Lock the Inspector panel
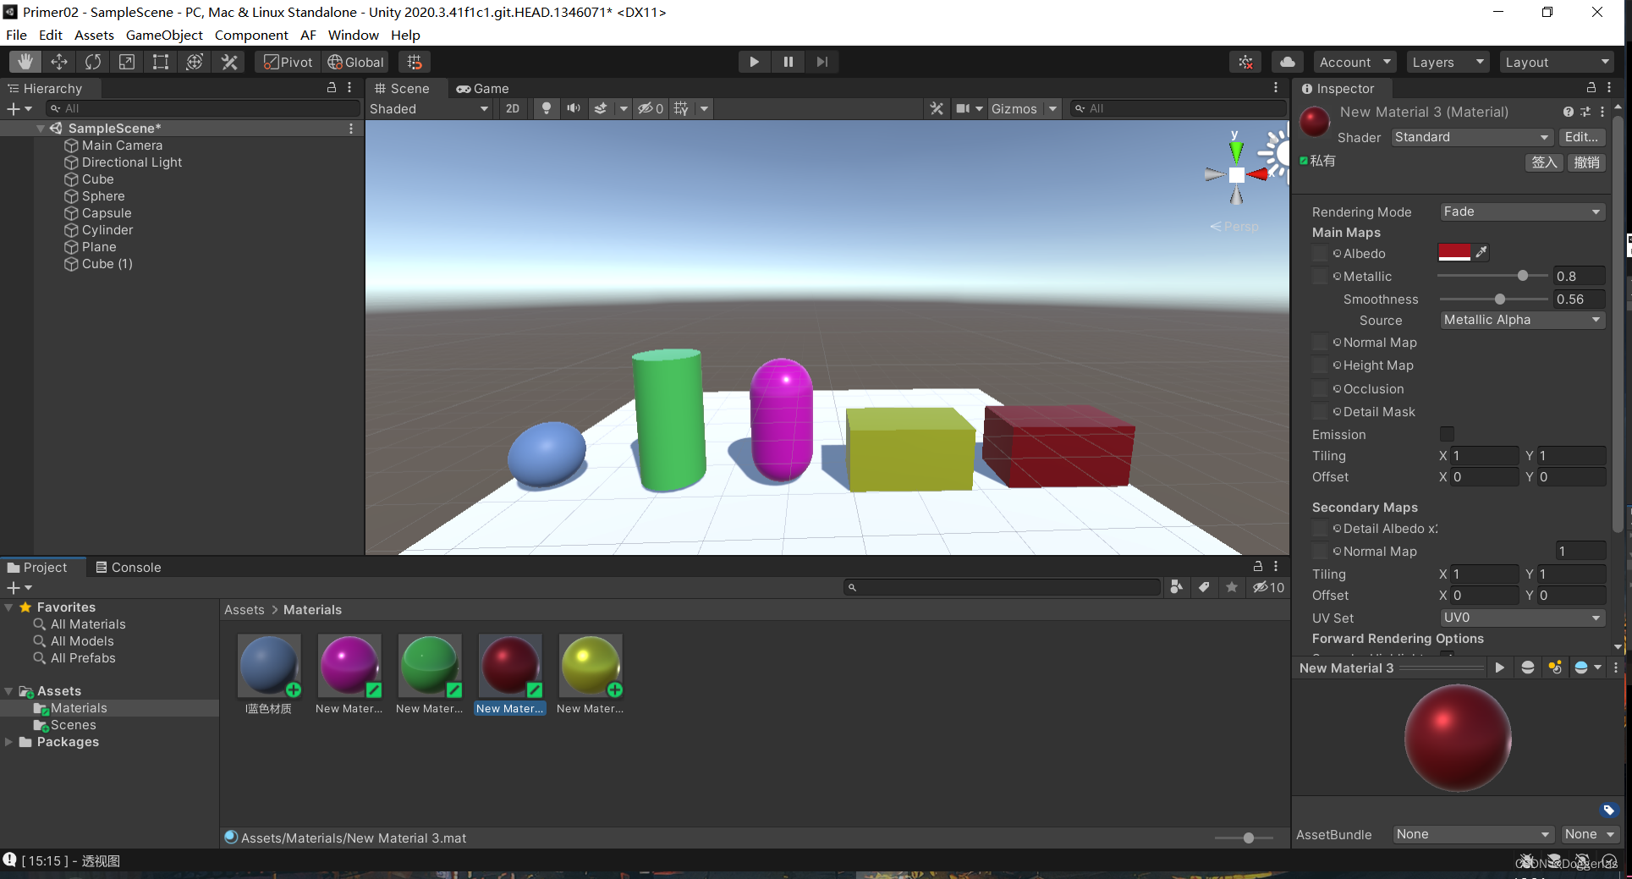1632x879 pixels. [x=1591, y=88]
